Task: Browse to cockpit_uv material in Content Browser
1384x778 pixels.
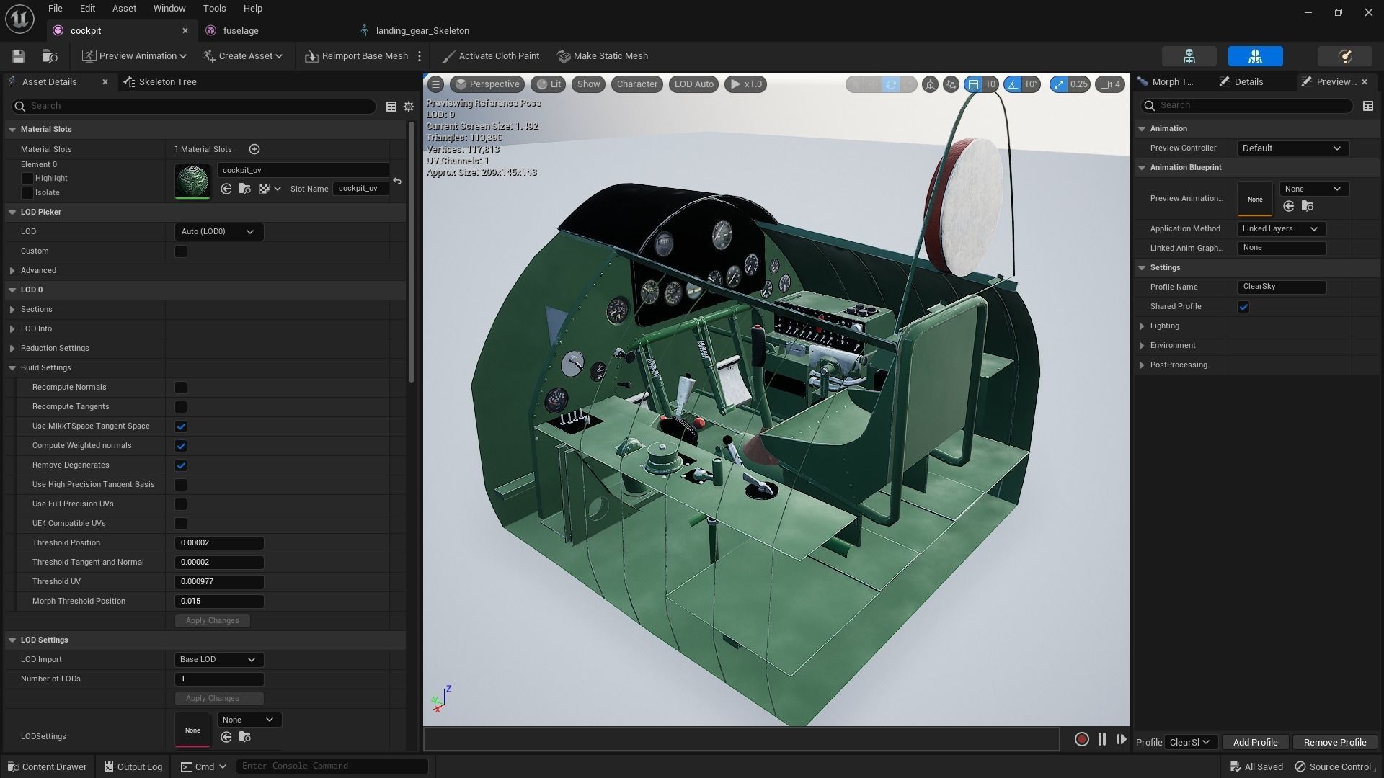Action: click(245, 189)
